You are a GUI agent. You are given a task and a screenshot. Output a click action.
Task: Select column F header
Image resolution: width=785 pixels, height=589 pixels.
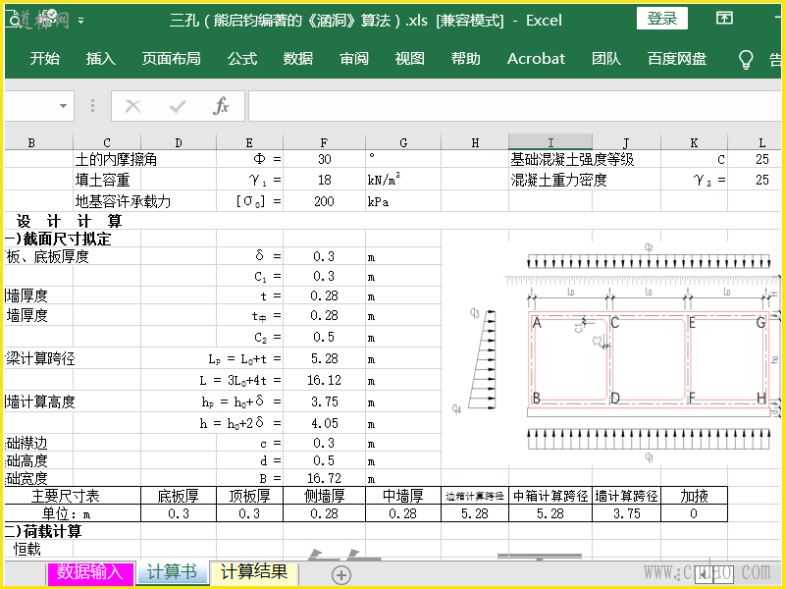tap(324, 142)
